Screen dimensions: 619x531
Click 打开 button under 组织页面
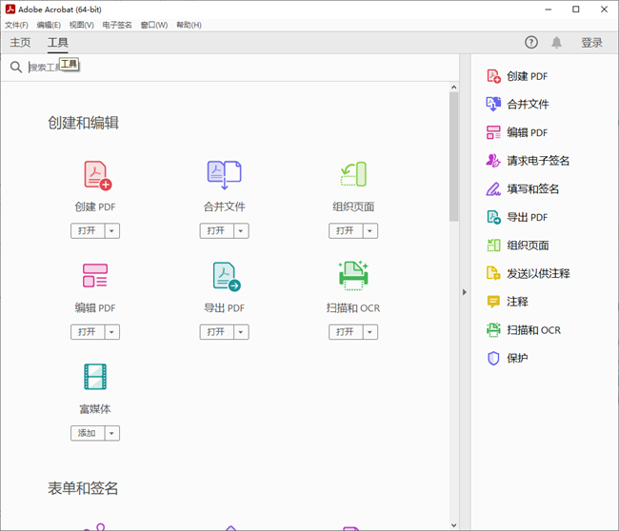click(x=346, y=231)
